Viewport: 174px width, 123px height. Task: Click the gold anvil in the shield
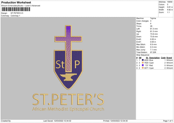coord(68,77)
